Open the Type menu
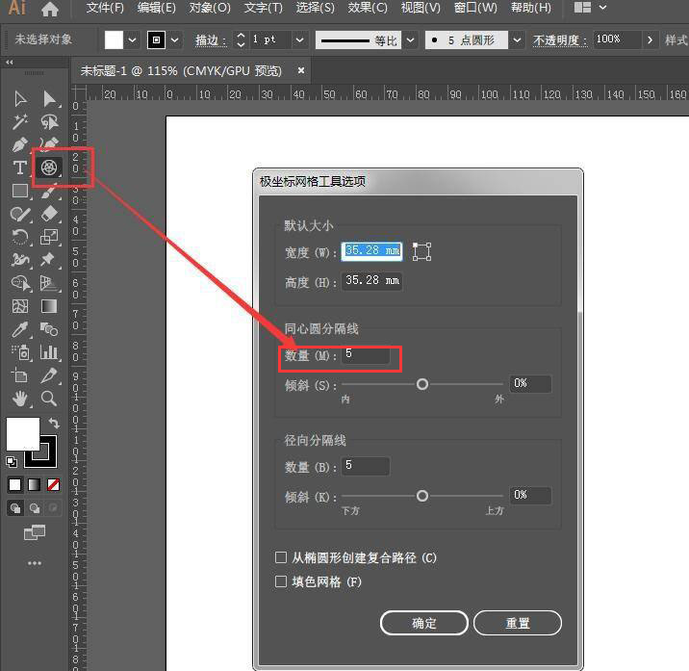This screenshot has height=671, width=689. [264, 8]
